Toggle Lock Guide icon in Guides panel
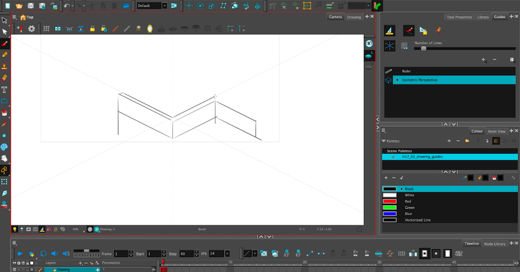Image resolution: width=520 pixels, height=272 pixels. (423, 30)
